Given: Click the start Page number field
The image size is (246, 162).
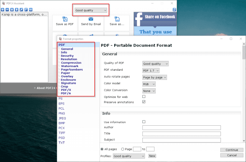Looking at the screenshot, I should pos(137,149).
